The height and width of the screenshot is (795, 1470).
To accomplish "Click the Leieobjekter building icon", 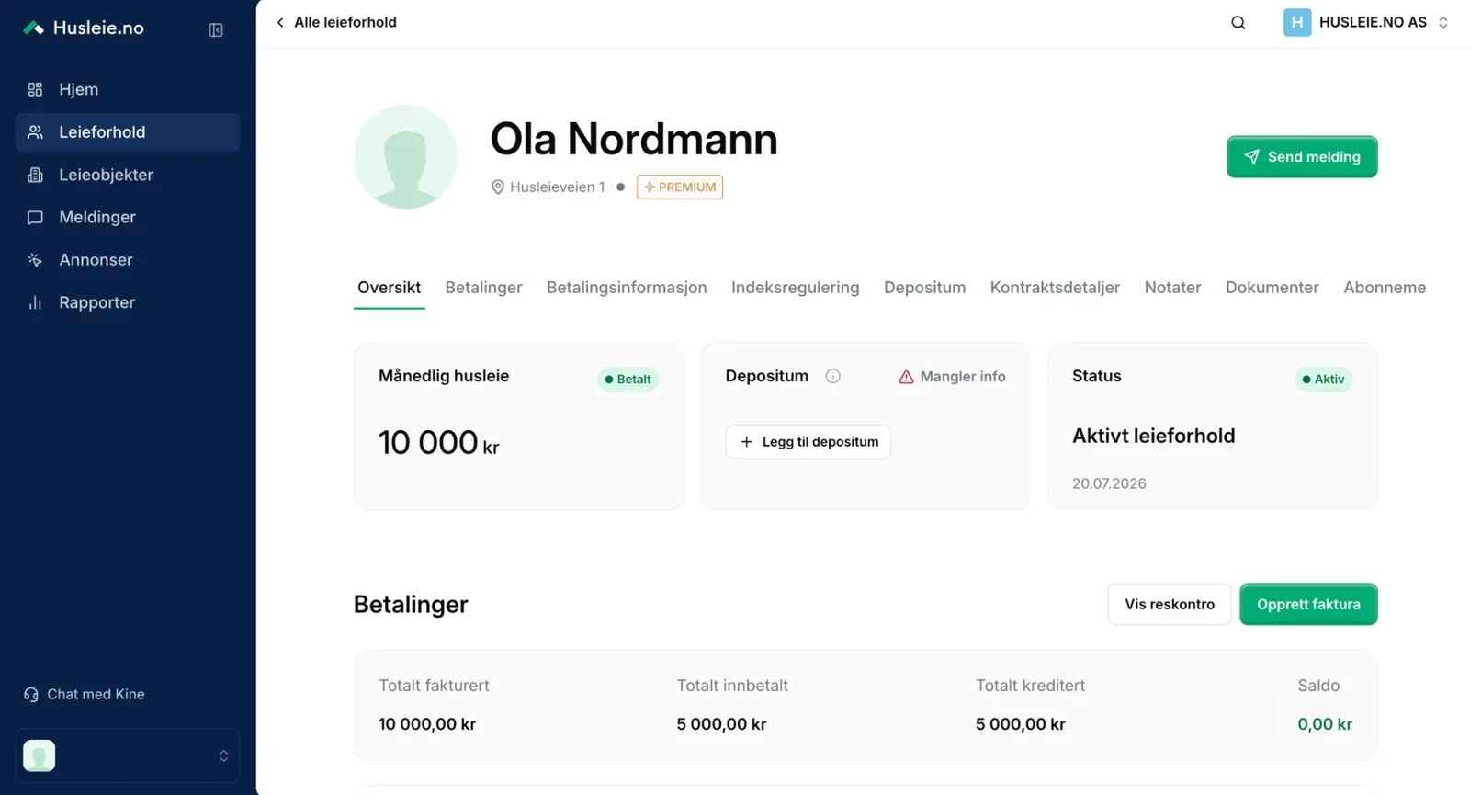I will click(x=35, y=175).
